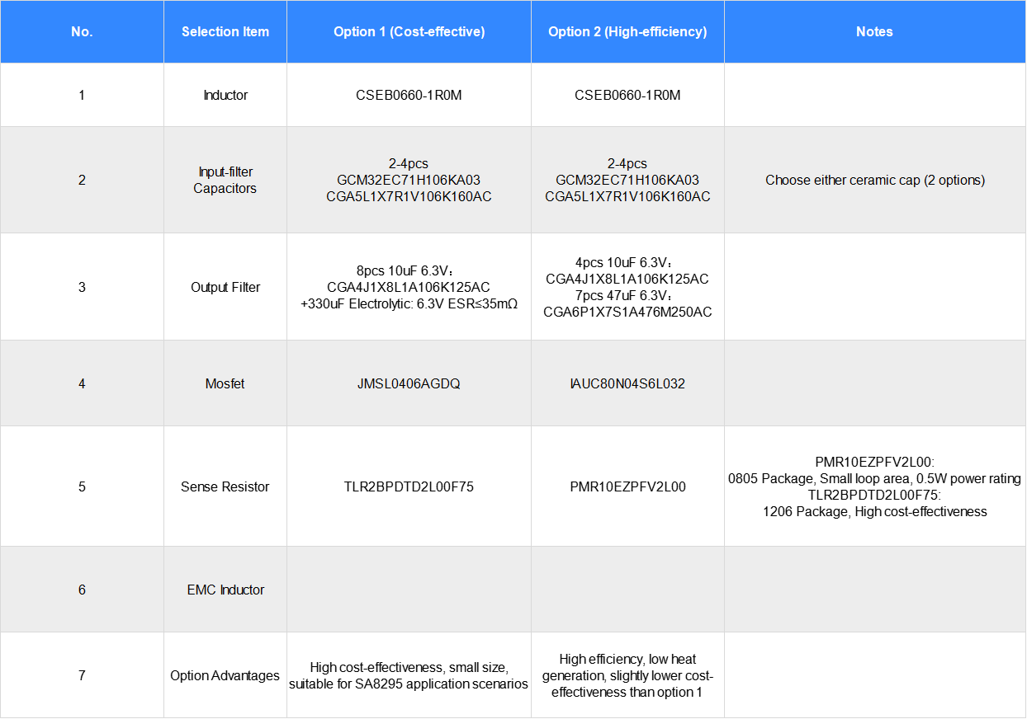This screenshot has width=1027, height=719.
Task: Click note "0805 Package, Small loop area, 0.5W power rating"
Action: pyautogui.click(x=875, y=478)
